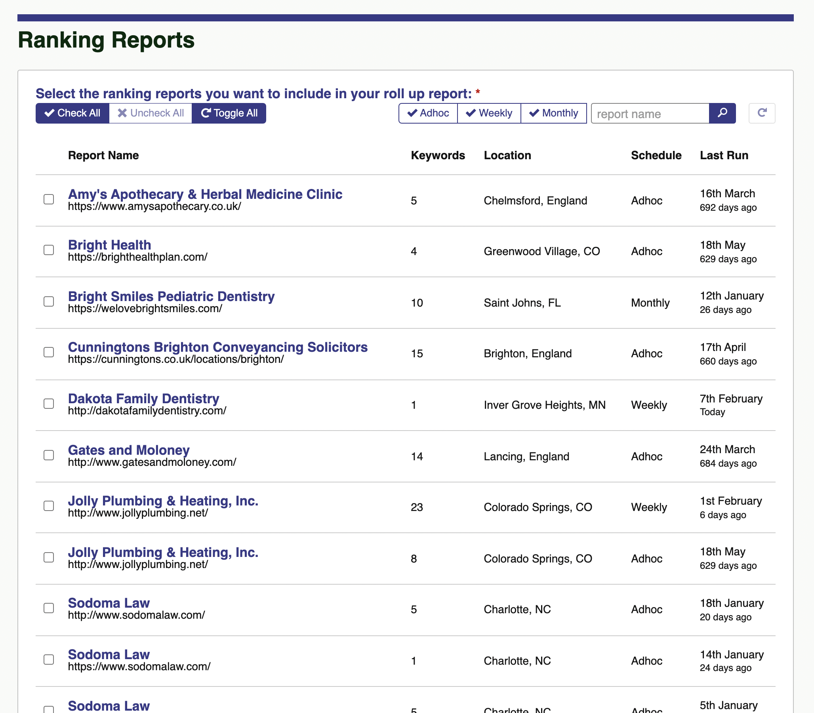Viewport: 814px width, 713px height.
Task: Open the Gates and Moloney report
Action: (128, 450)
